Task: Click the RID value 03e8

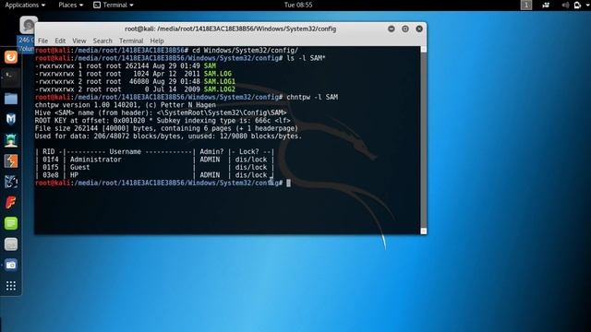Action: coord(50,175)
